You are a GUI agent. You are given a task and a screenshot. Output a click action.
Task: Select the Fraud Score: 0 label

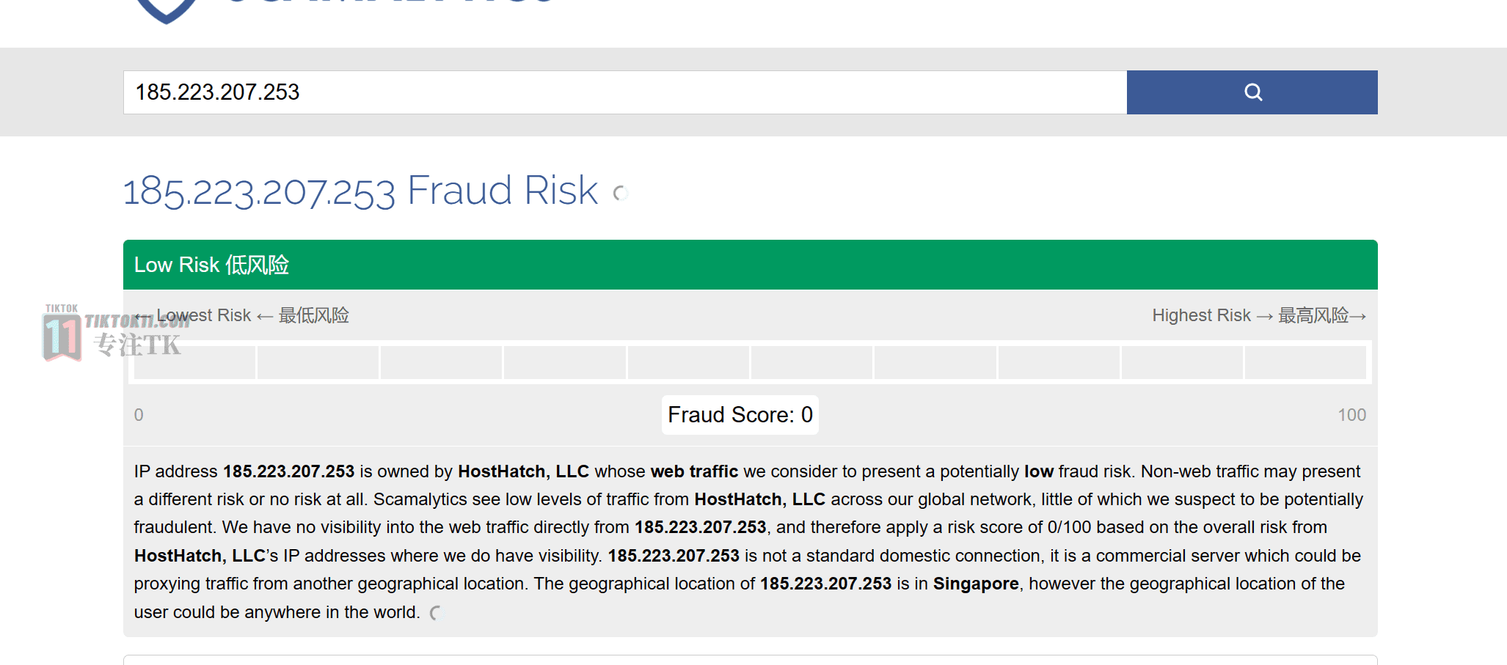(x=740, y=415)
